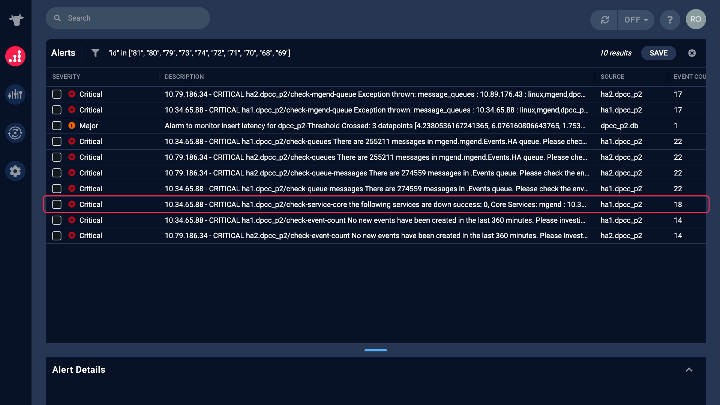Open the bull logo home icon

[16, 19]
